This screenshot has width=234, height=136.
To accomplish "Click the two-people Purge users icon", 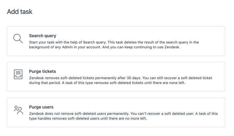I will tap(18, 110).
